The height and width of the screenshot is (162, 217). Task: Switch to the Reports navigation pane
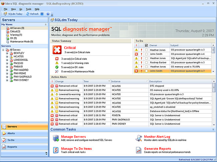(x=24, y=147)
